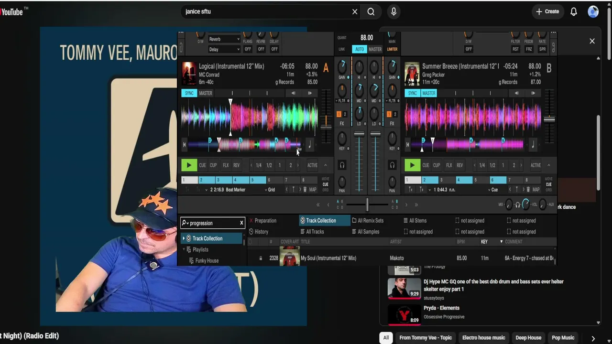612x344 pixels.
Task: Toggle MASTER on deck B
Action: (429, 93)
